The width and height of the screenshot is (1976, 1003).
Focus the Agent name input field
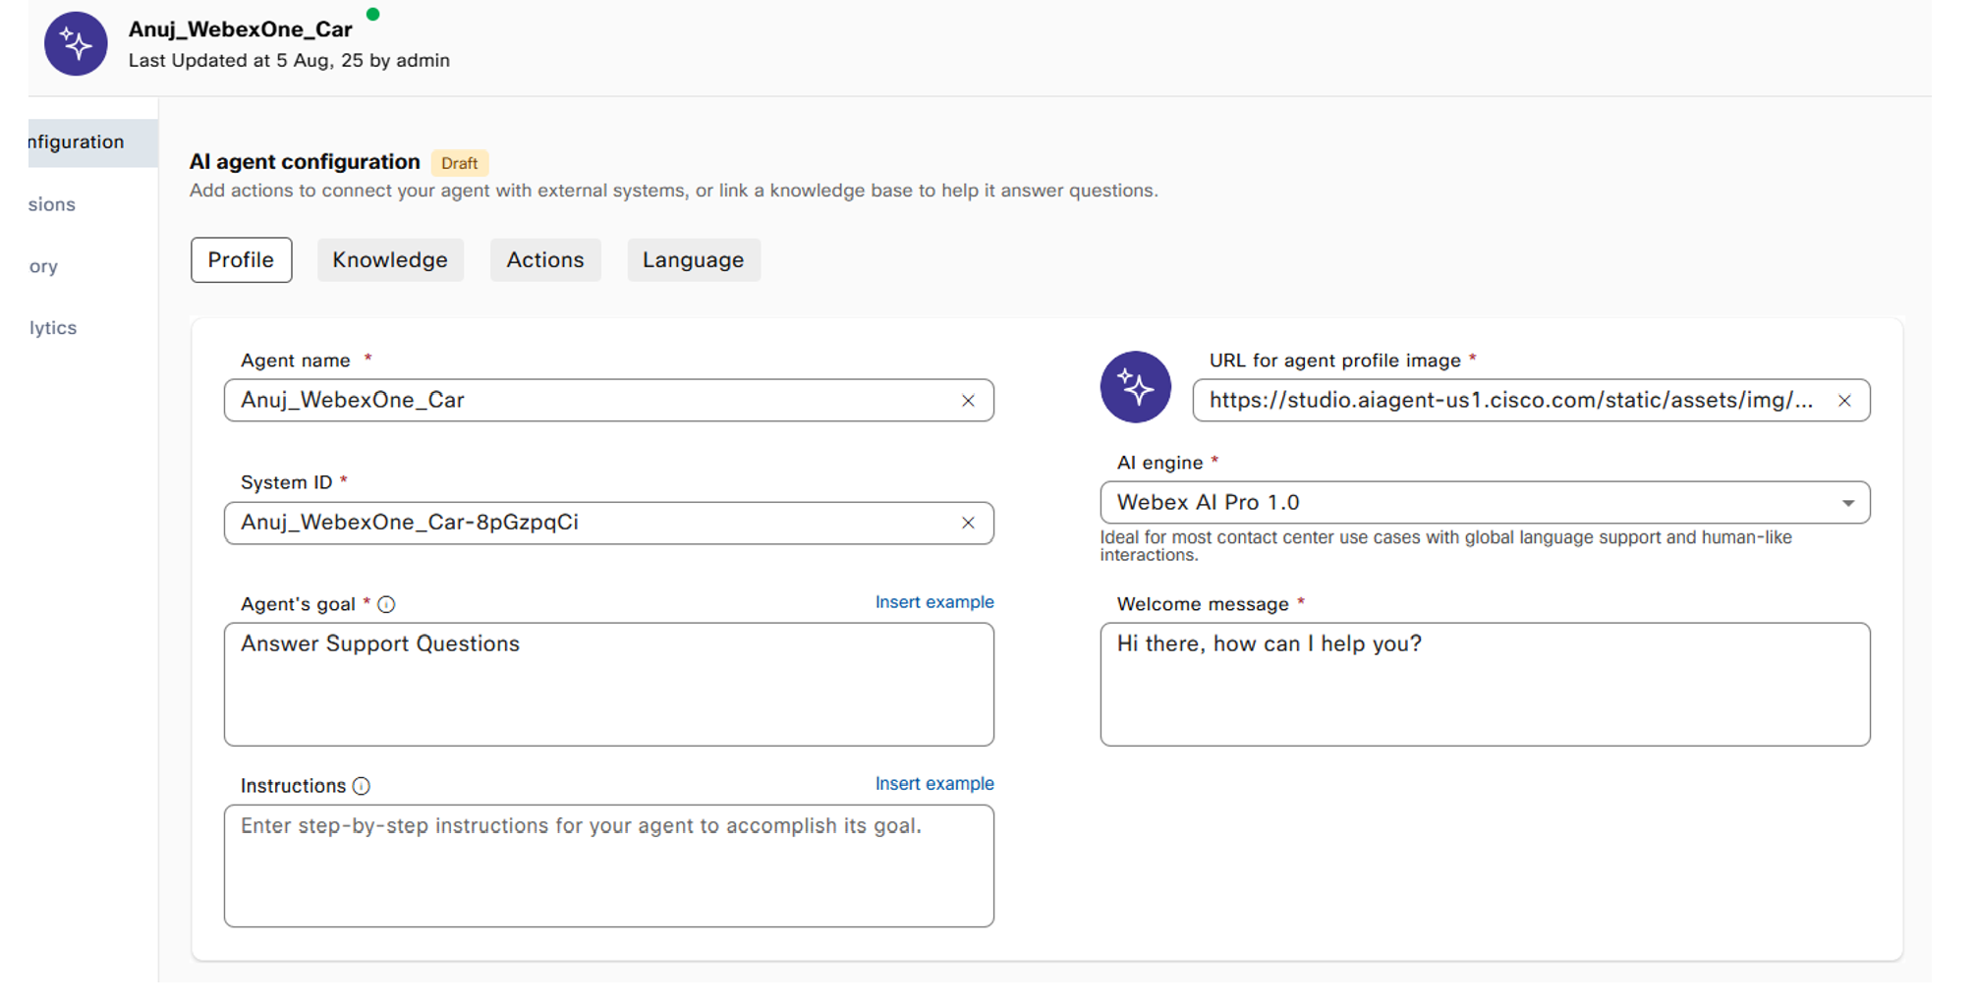pos(608,401)
